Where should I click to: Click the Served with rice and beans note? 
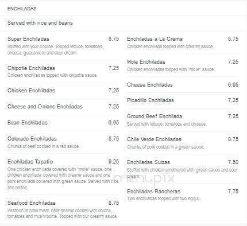pos(40,23)
